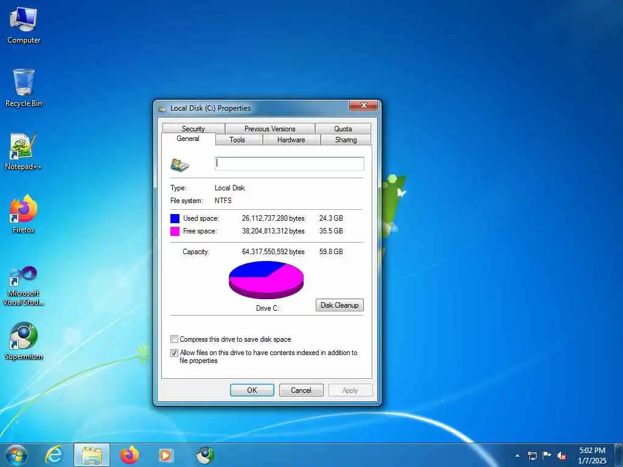Confirm with the OK button
The height and width of the screenshot is (467, 623).
click(252, 390)
